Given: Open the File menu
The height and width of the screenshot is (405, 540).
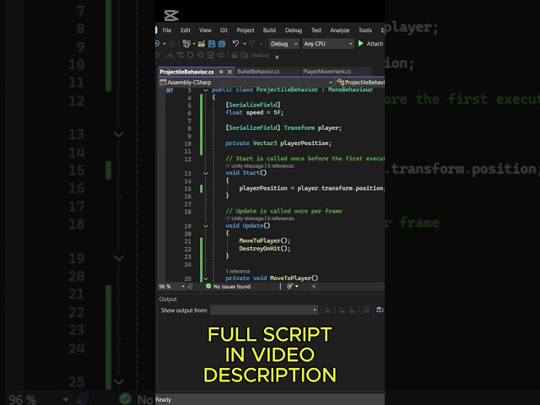Looking at the screenshot, I should (x=167, y=30).
